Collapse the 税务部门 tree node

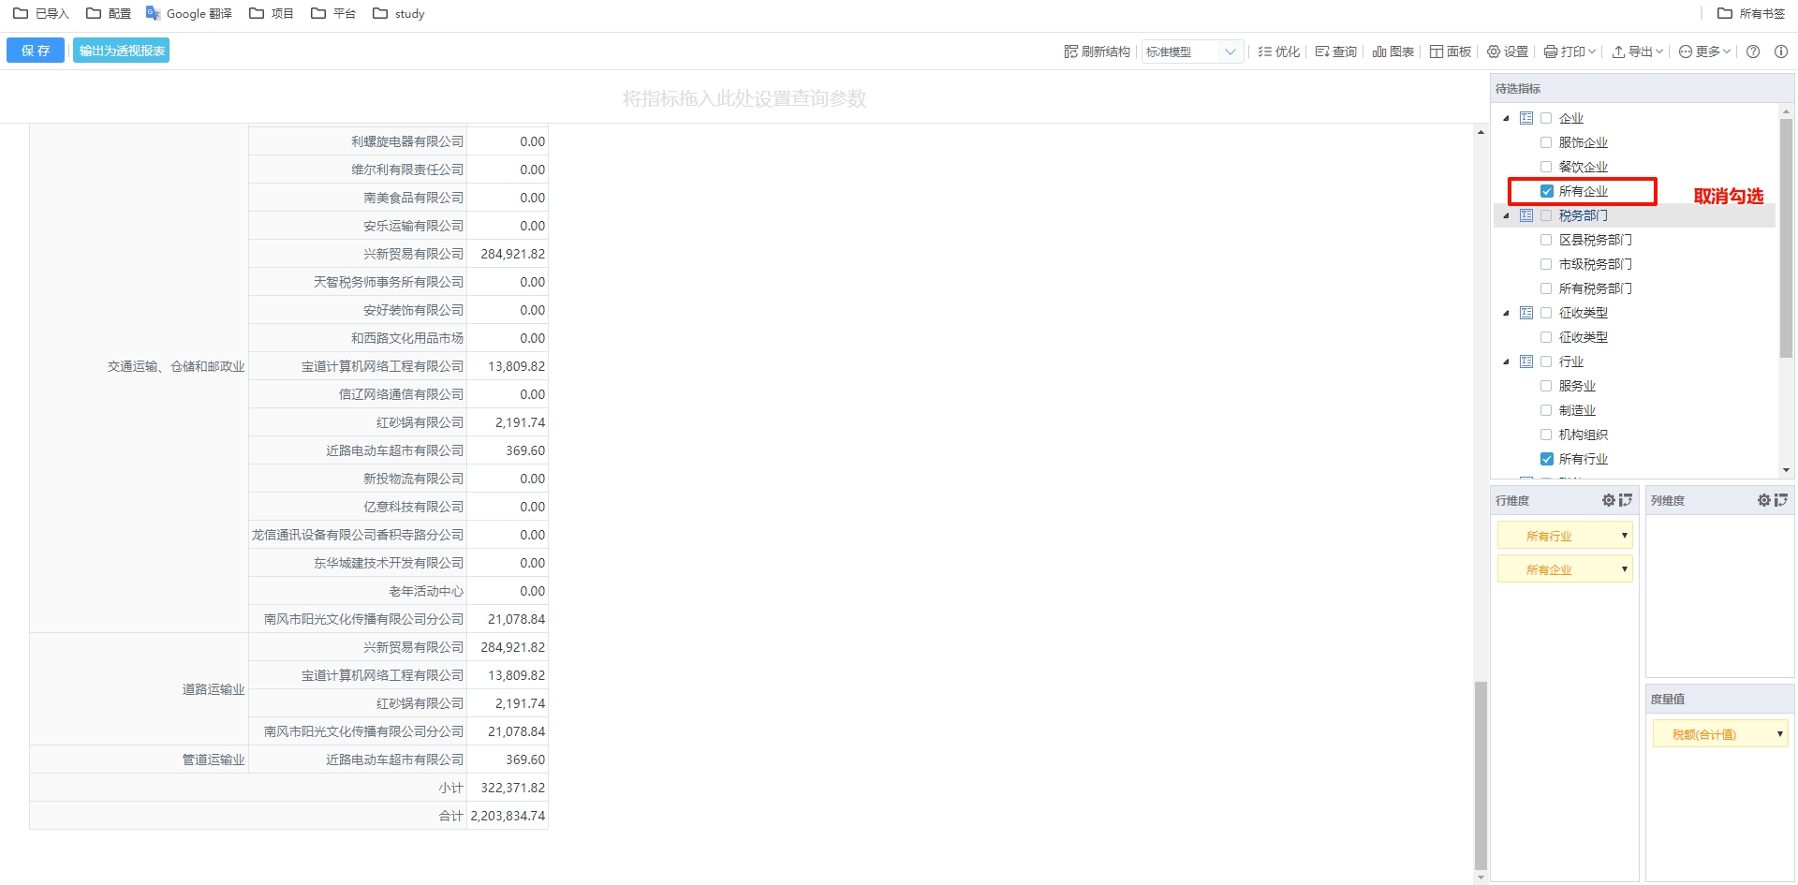(x=1506, y=215)
